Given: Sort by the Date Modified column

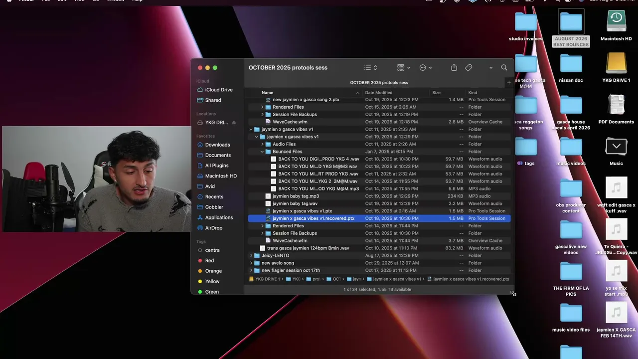Looking at the screenshot, I should tap(378, 93).
